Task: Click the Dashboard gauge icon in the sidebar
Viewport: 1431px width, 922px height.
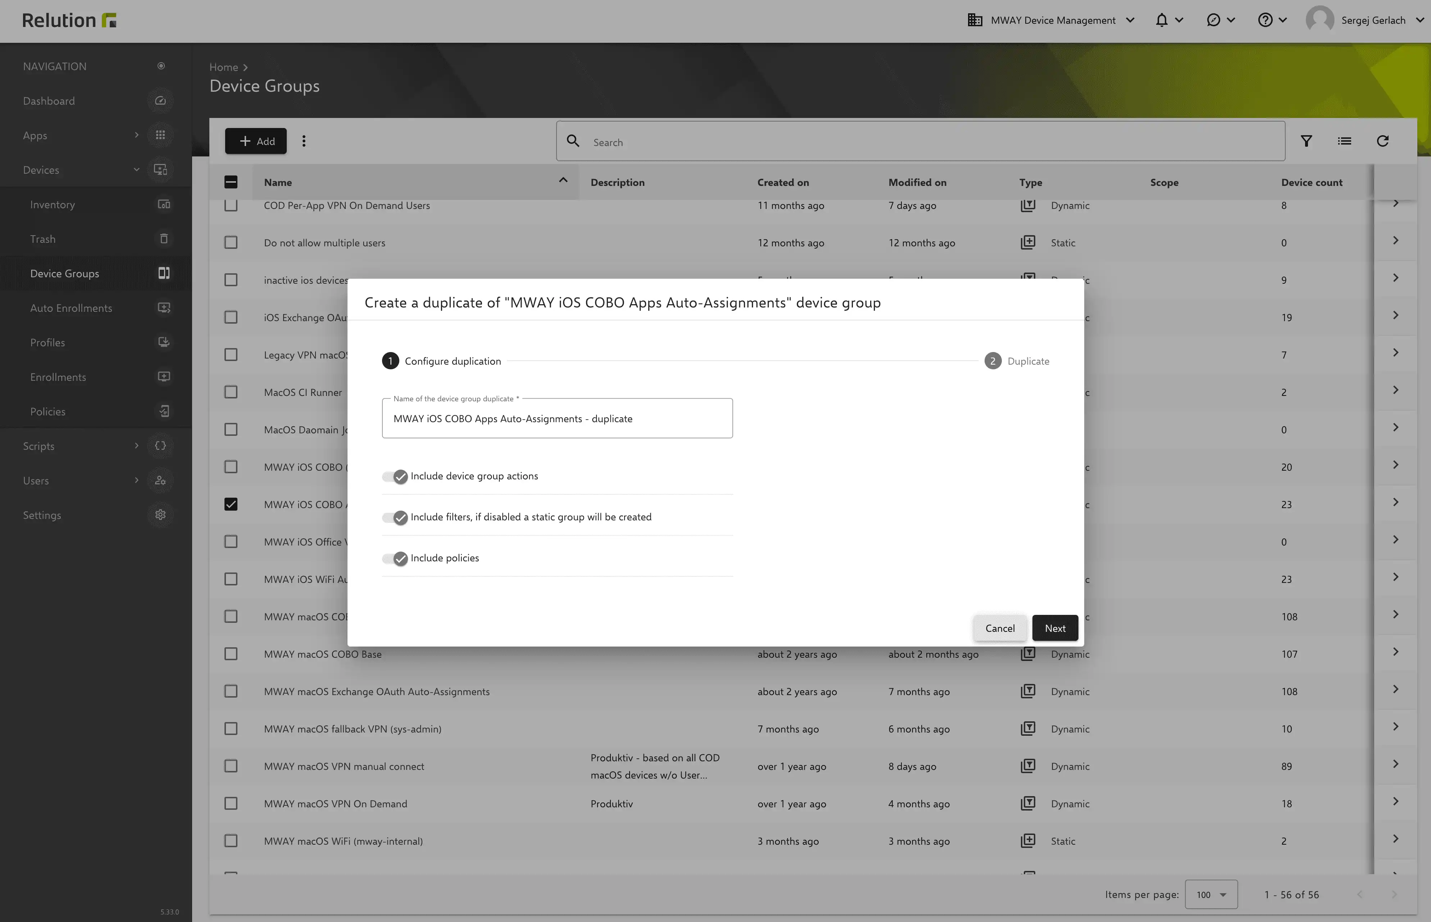Action: (160, 101)
